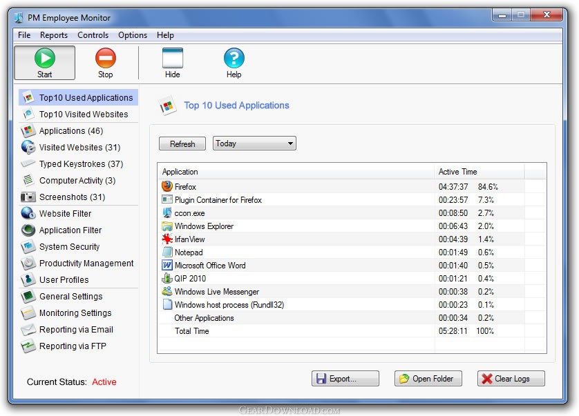The height and width of the screenshot is (416, 579).
Task: Sort by the Active Time column header
Action: [x=480, y=172]
